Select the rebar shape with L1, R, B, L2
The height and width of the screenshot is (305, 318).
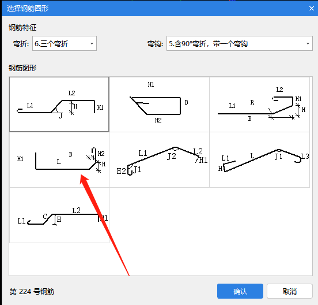click(259, 105)
